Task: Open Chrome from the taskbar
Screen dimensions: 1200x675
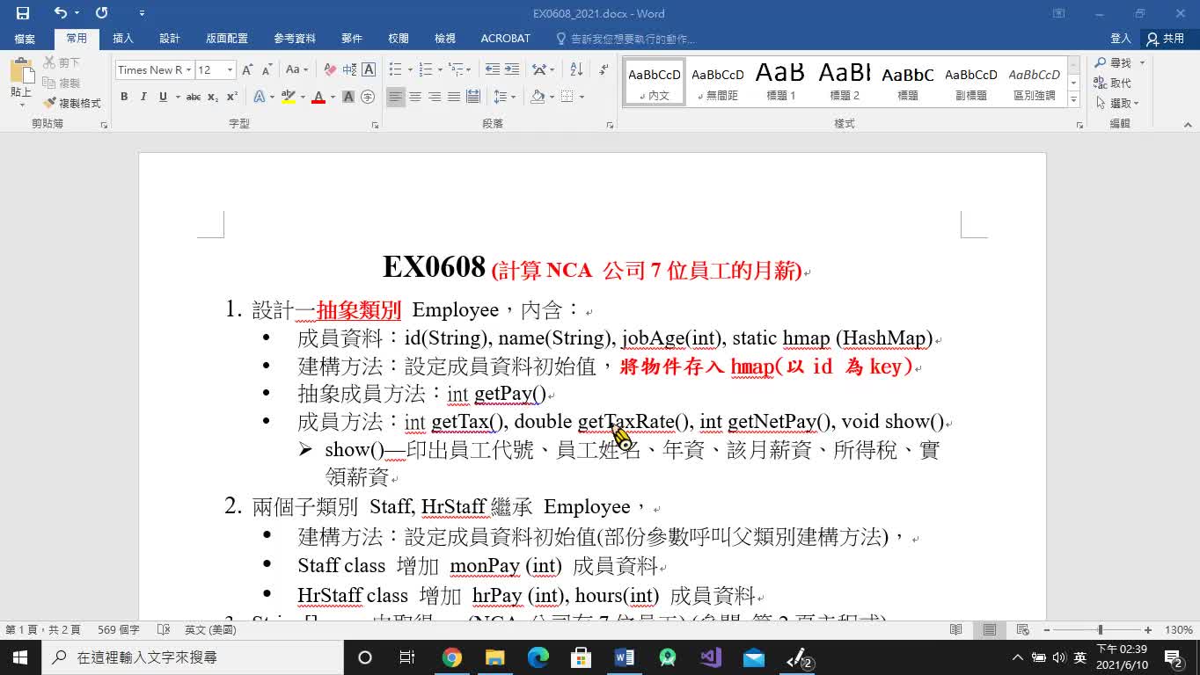Action: 451,657
